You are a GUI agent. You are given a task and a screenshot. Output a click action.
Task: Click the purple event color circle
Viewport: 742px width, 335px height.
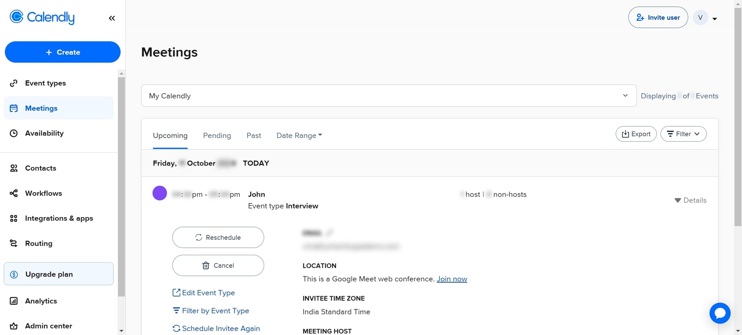coord(159,193)
